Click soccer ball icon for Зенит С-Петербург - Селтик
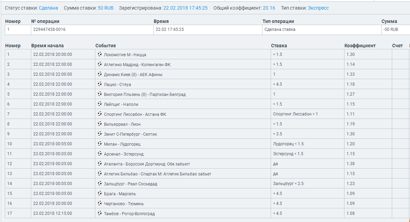The height and width of the screenshot is (222, 410). click(99, 134)
